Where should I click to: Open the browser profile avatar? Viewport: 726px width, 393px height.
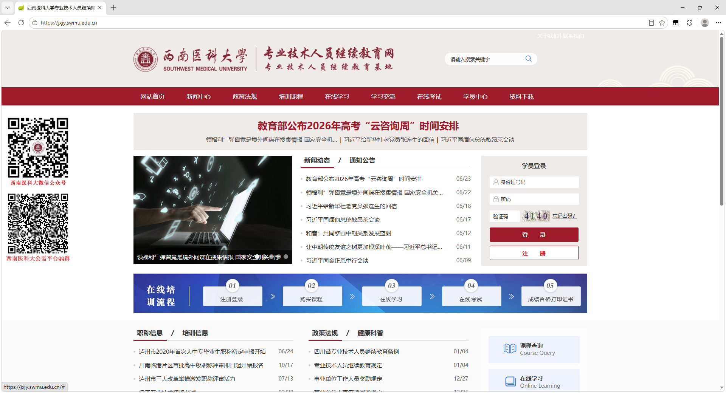(x=704, y=23)
